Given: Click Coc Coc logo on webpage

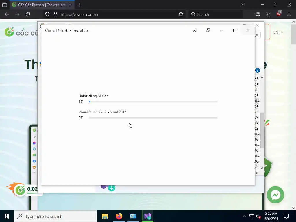Looking at the screenshot, I should point(21,32).
